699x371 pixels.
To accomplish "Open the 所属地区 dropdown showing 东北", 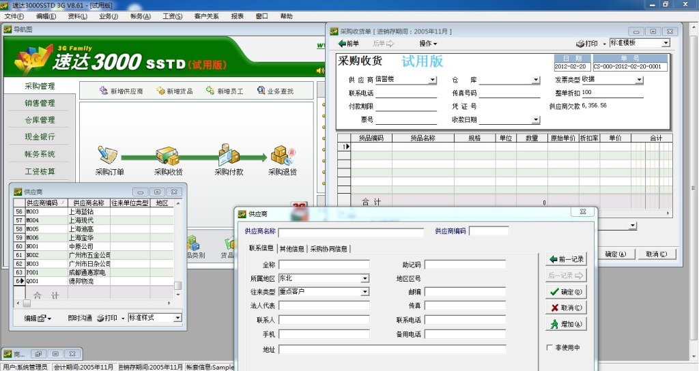I will [x=365, y=278].
